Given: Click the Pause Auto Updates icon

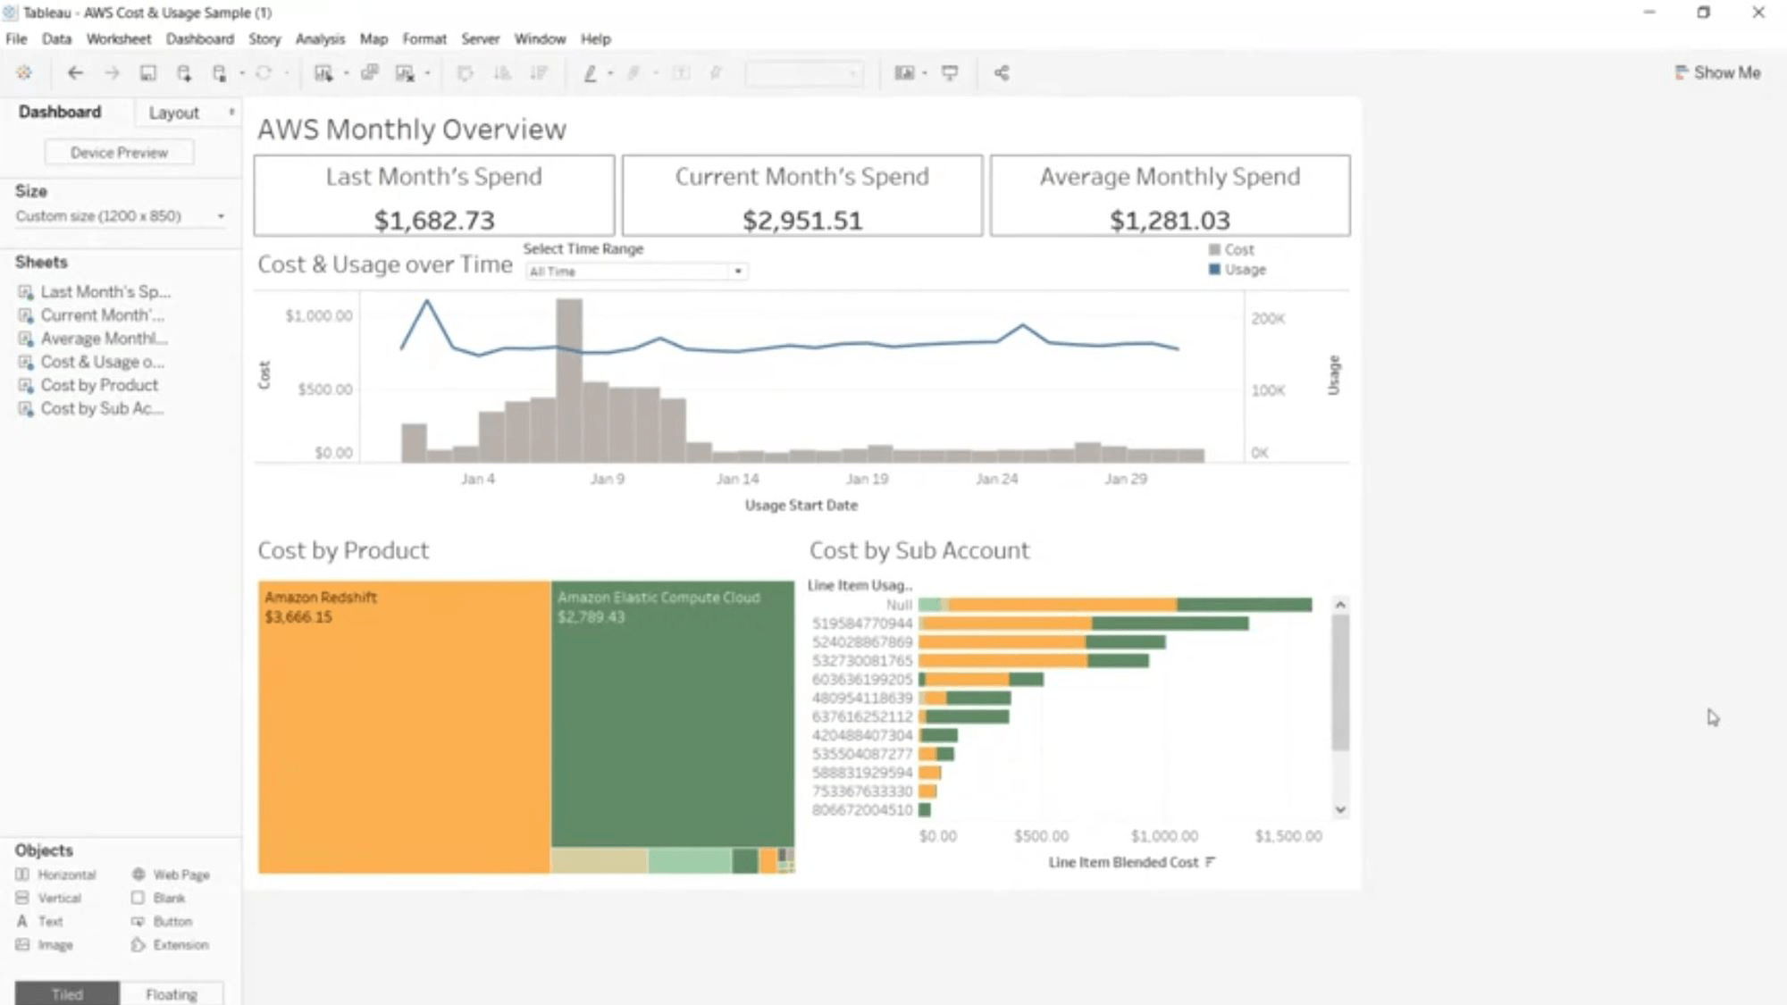Looking at the screenshot, I should pos(219,73).
